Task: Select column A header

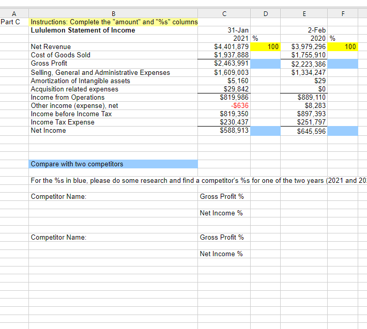Action: click(14, 13)
